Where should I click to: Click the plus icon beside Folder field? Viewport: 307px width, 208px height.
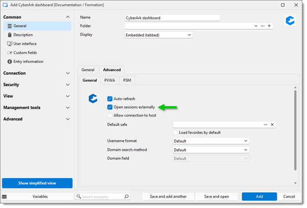[269, 26]
